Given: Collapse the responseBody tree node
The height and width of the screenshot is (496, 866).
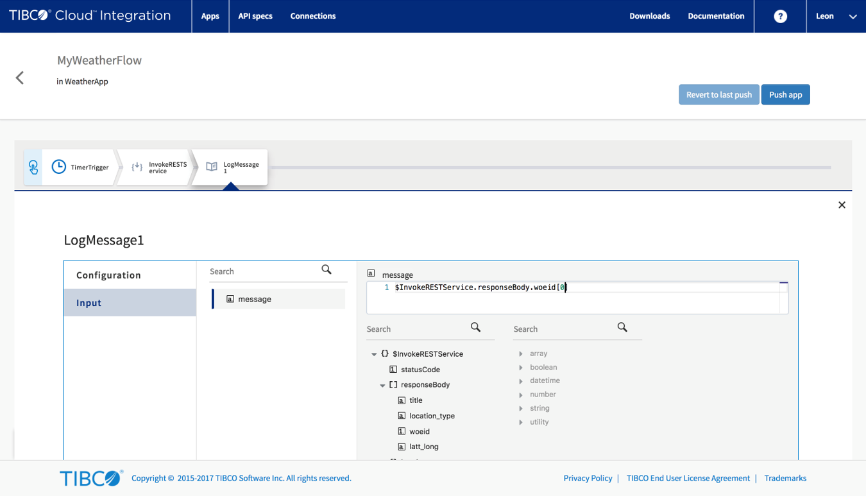Looking at the screenshot, I should click(x=382, y=385).
